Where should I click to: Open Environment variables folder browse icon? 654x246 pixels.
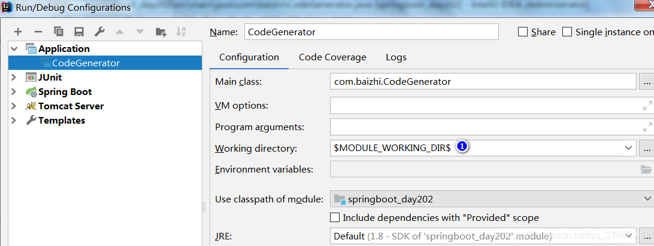click(x=646, y=169)
